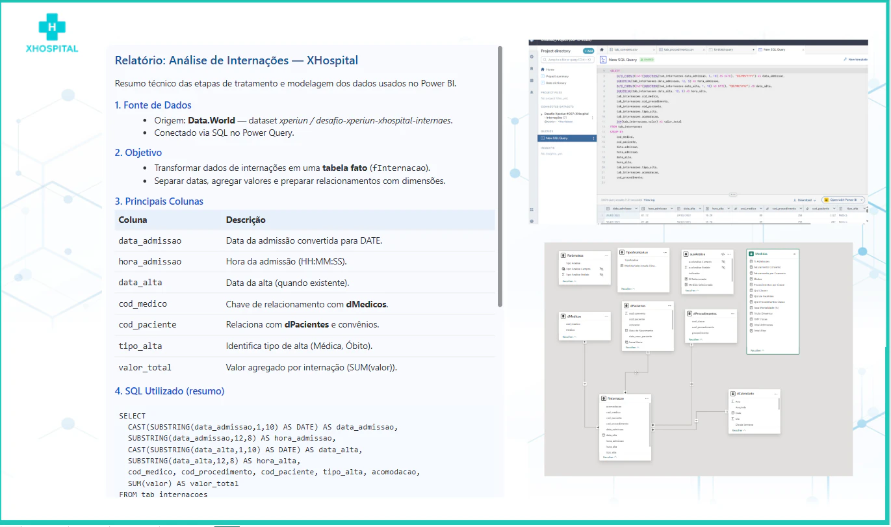
Task: Toggle visibility of Tipo Analise Pedido in Parâmetros
Action: 601,274
